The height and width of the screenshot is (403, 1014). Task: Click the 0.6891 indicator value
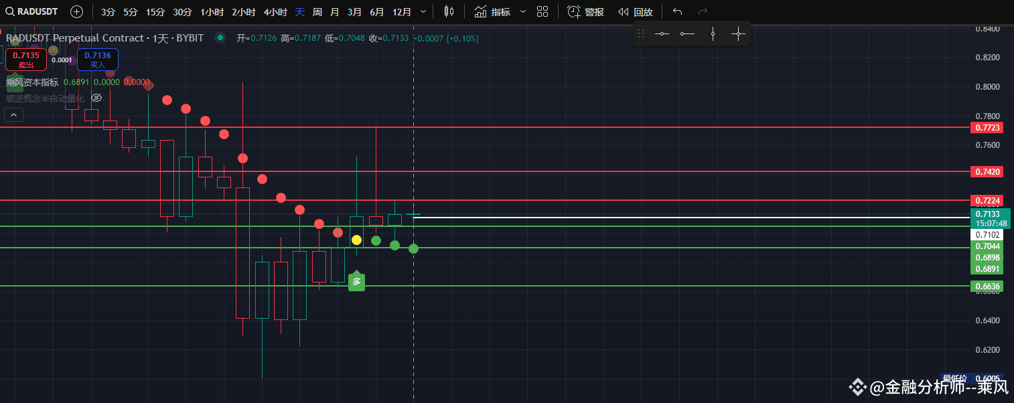(x=76, y=82)
